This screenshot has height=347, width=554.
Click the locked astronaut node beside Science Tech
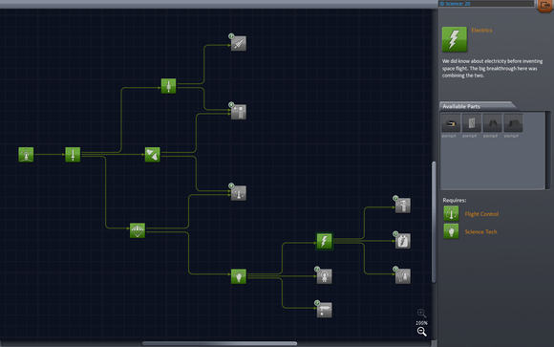point(324,276)
